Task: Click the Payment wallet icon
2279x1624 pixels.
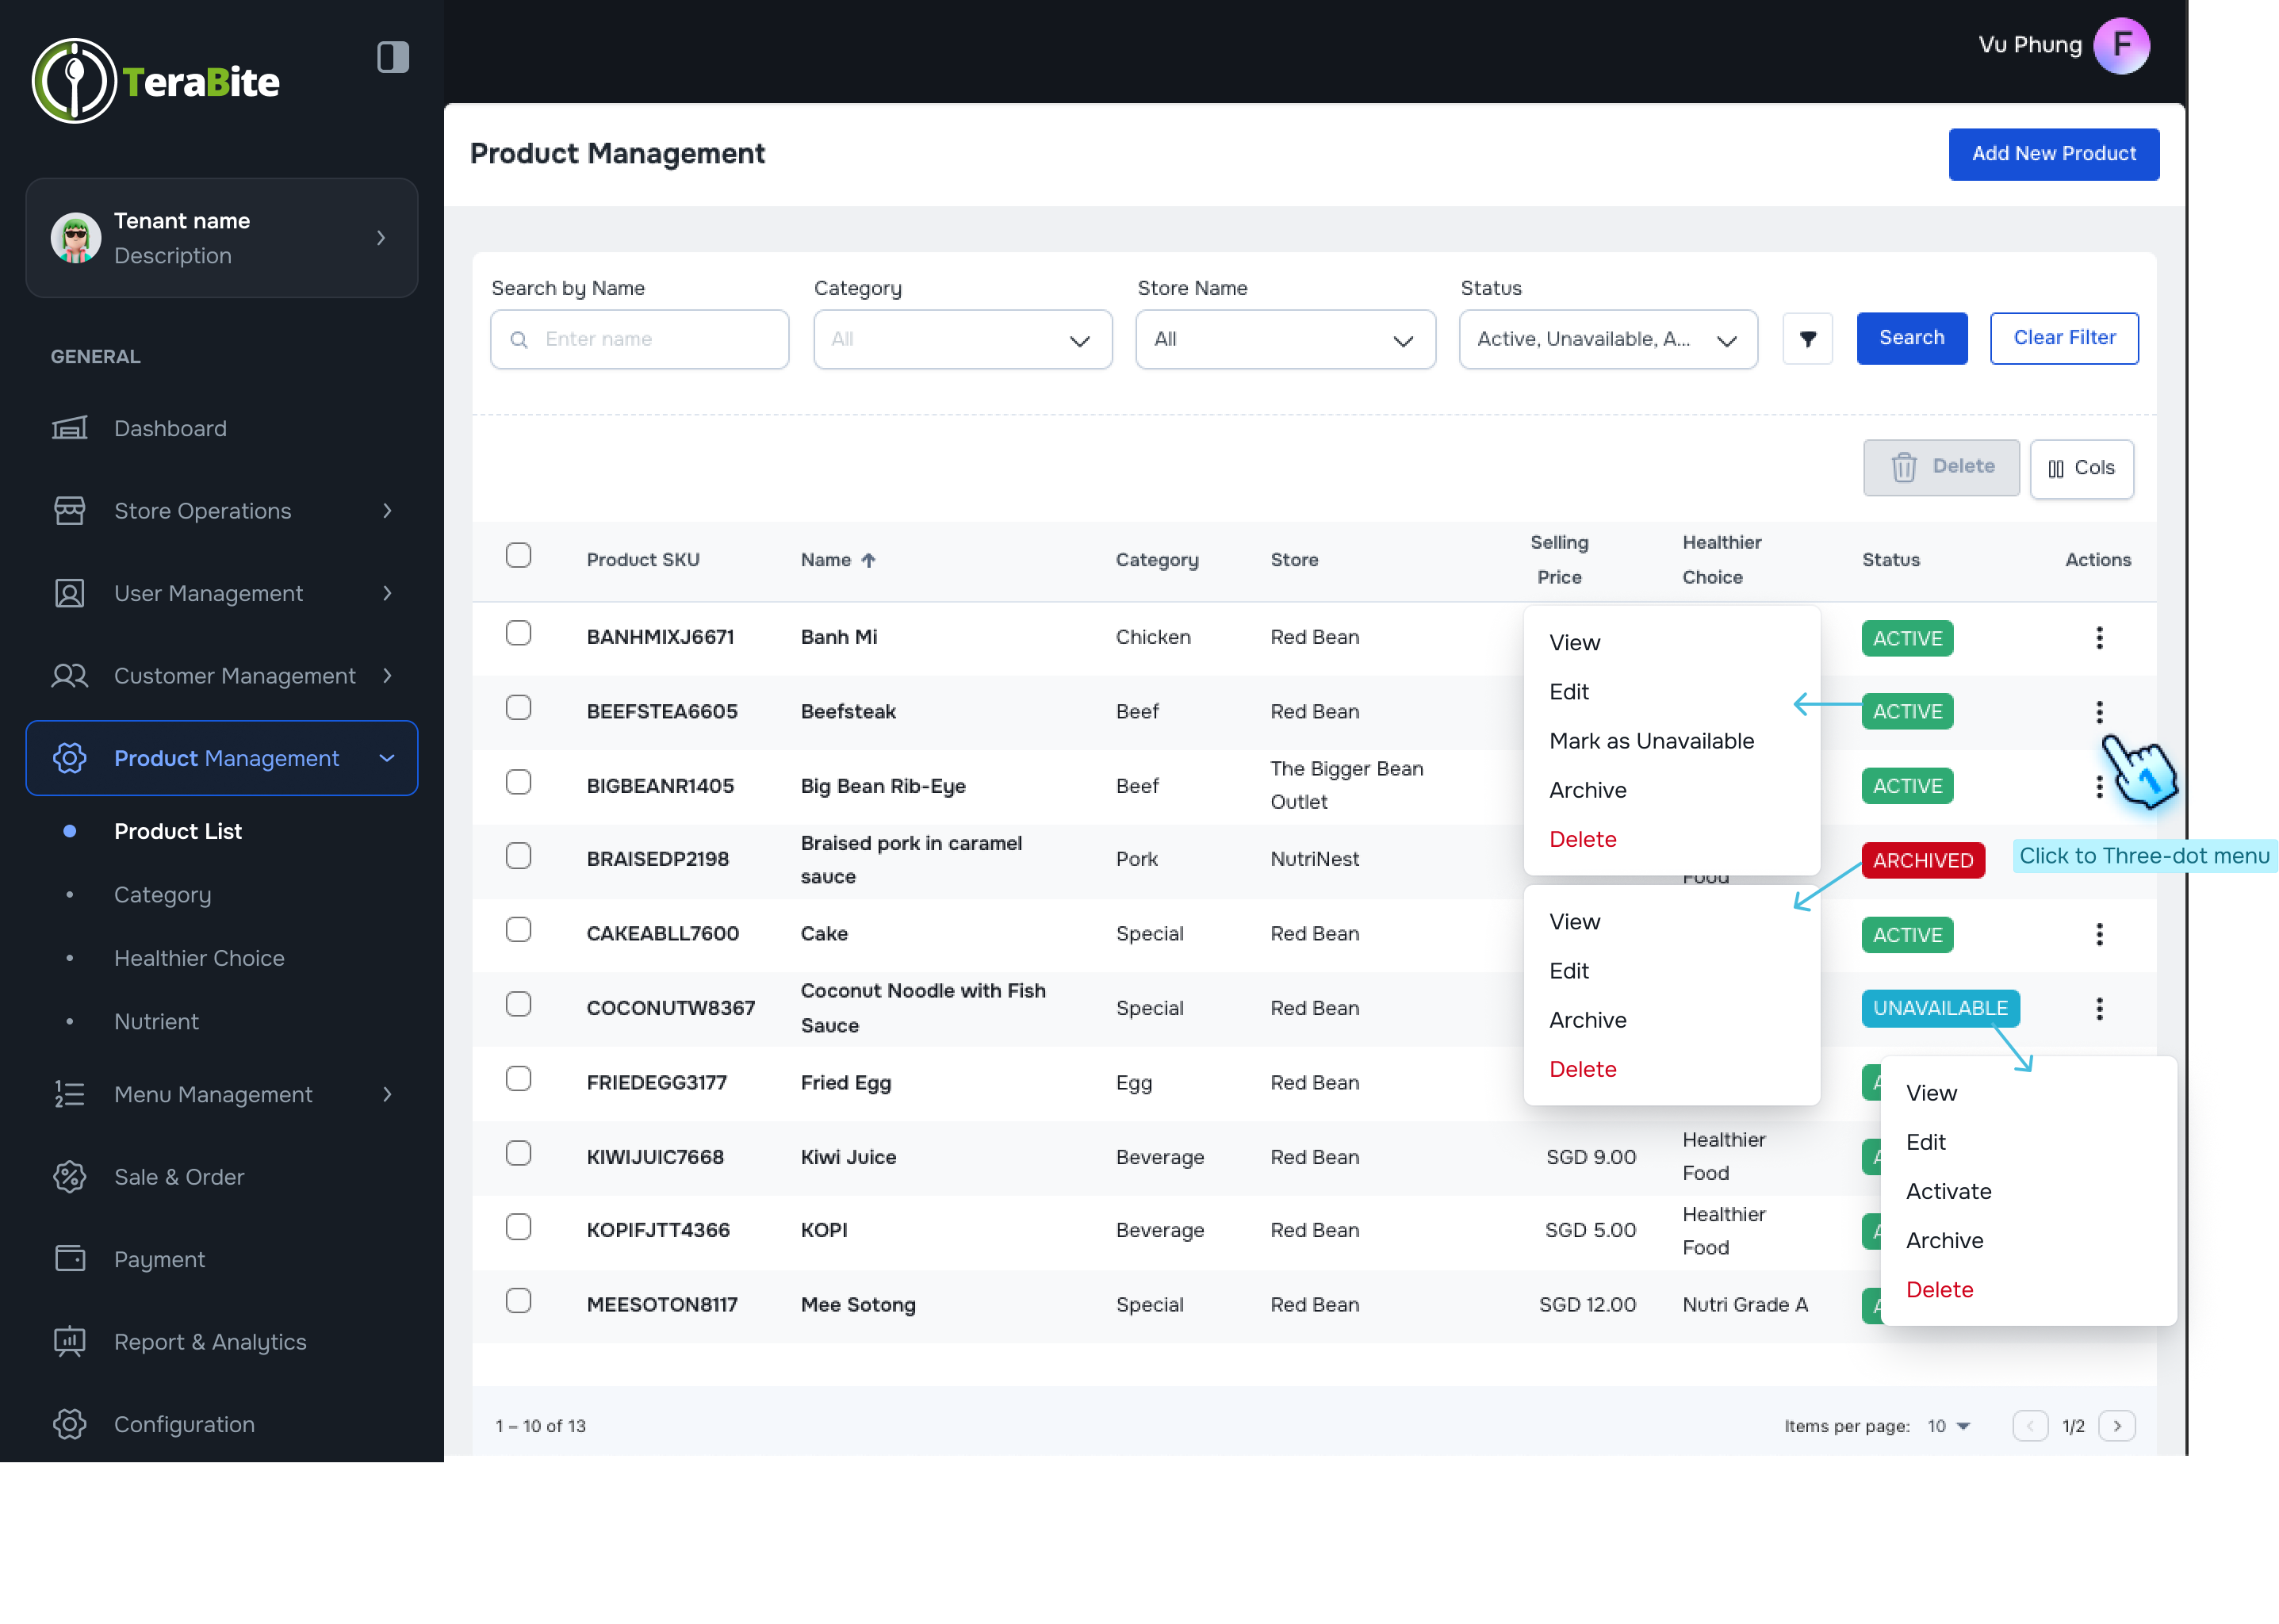Action: [69, 1259]
